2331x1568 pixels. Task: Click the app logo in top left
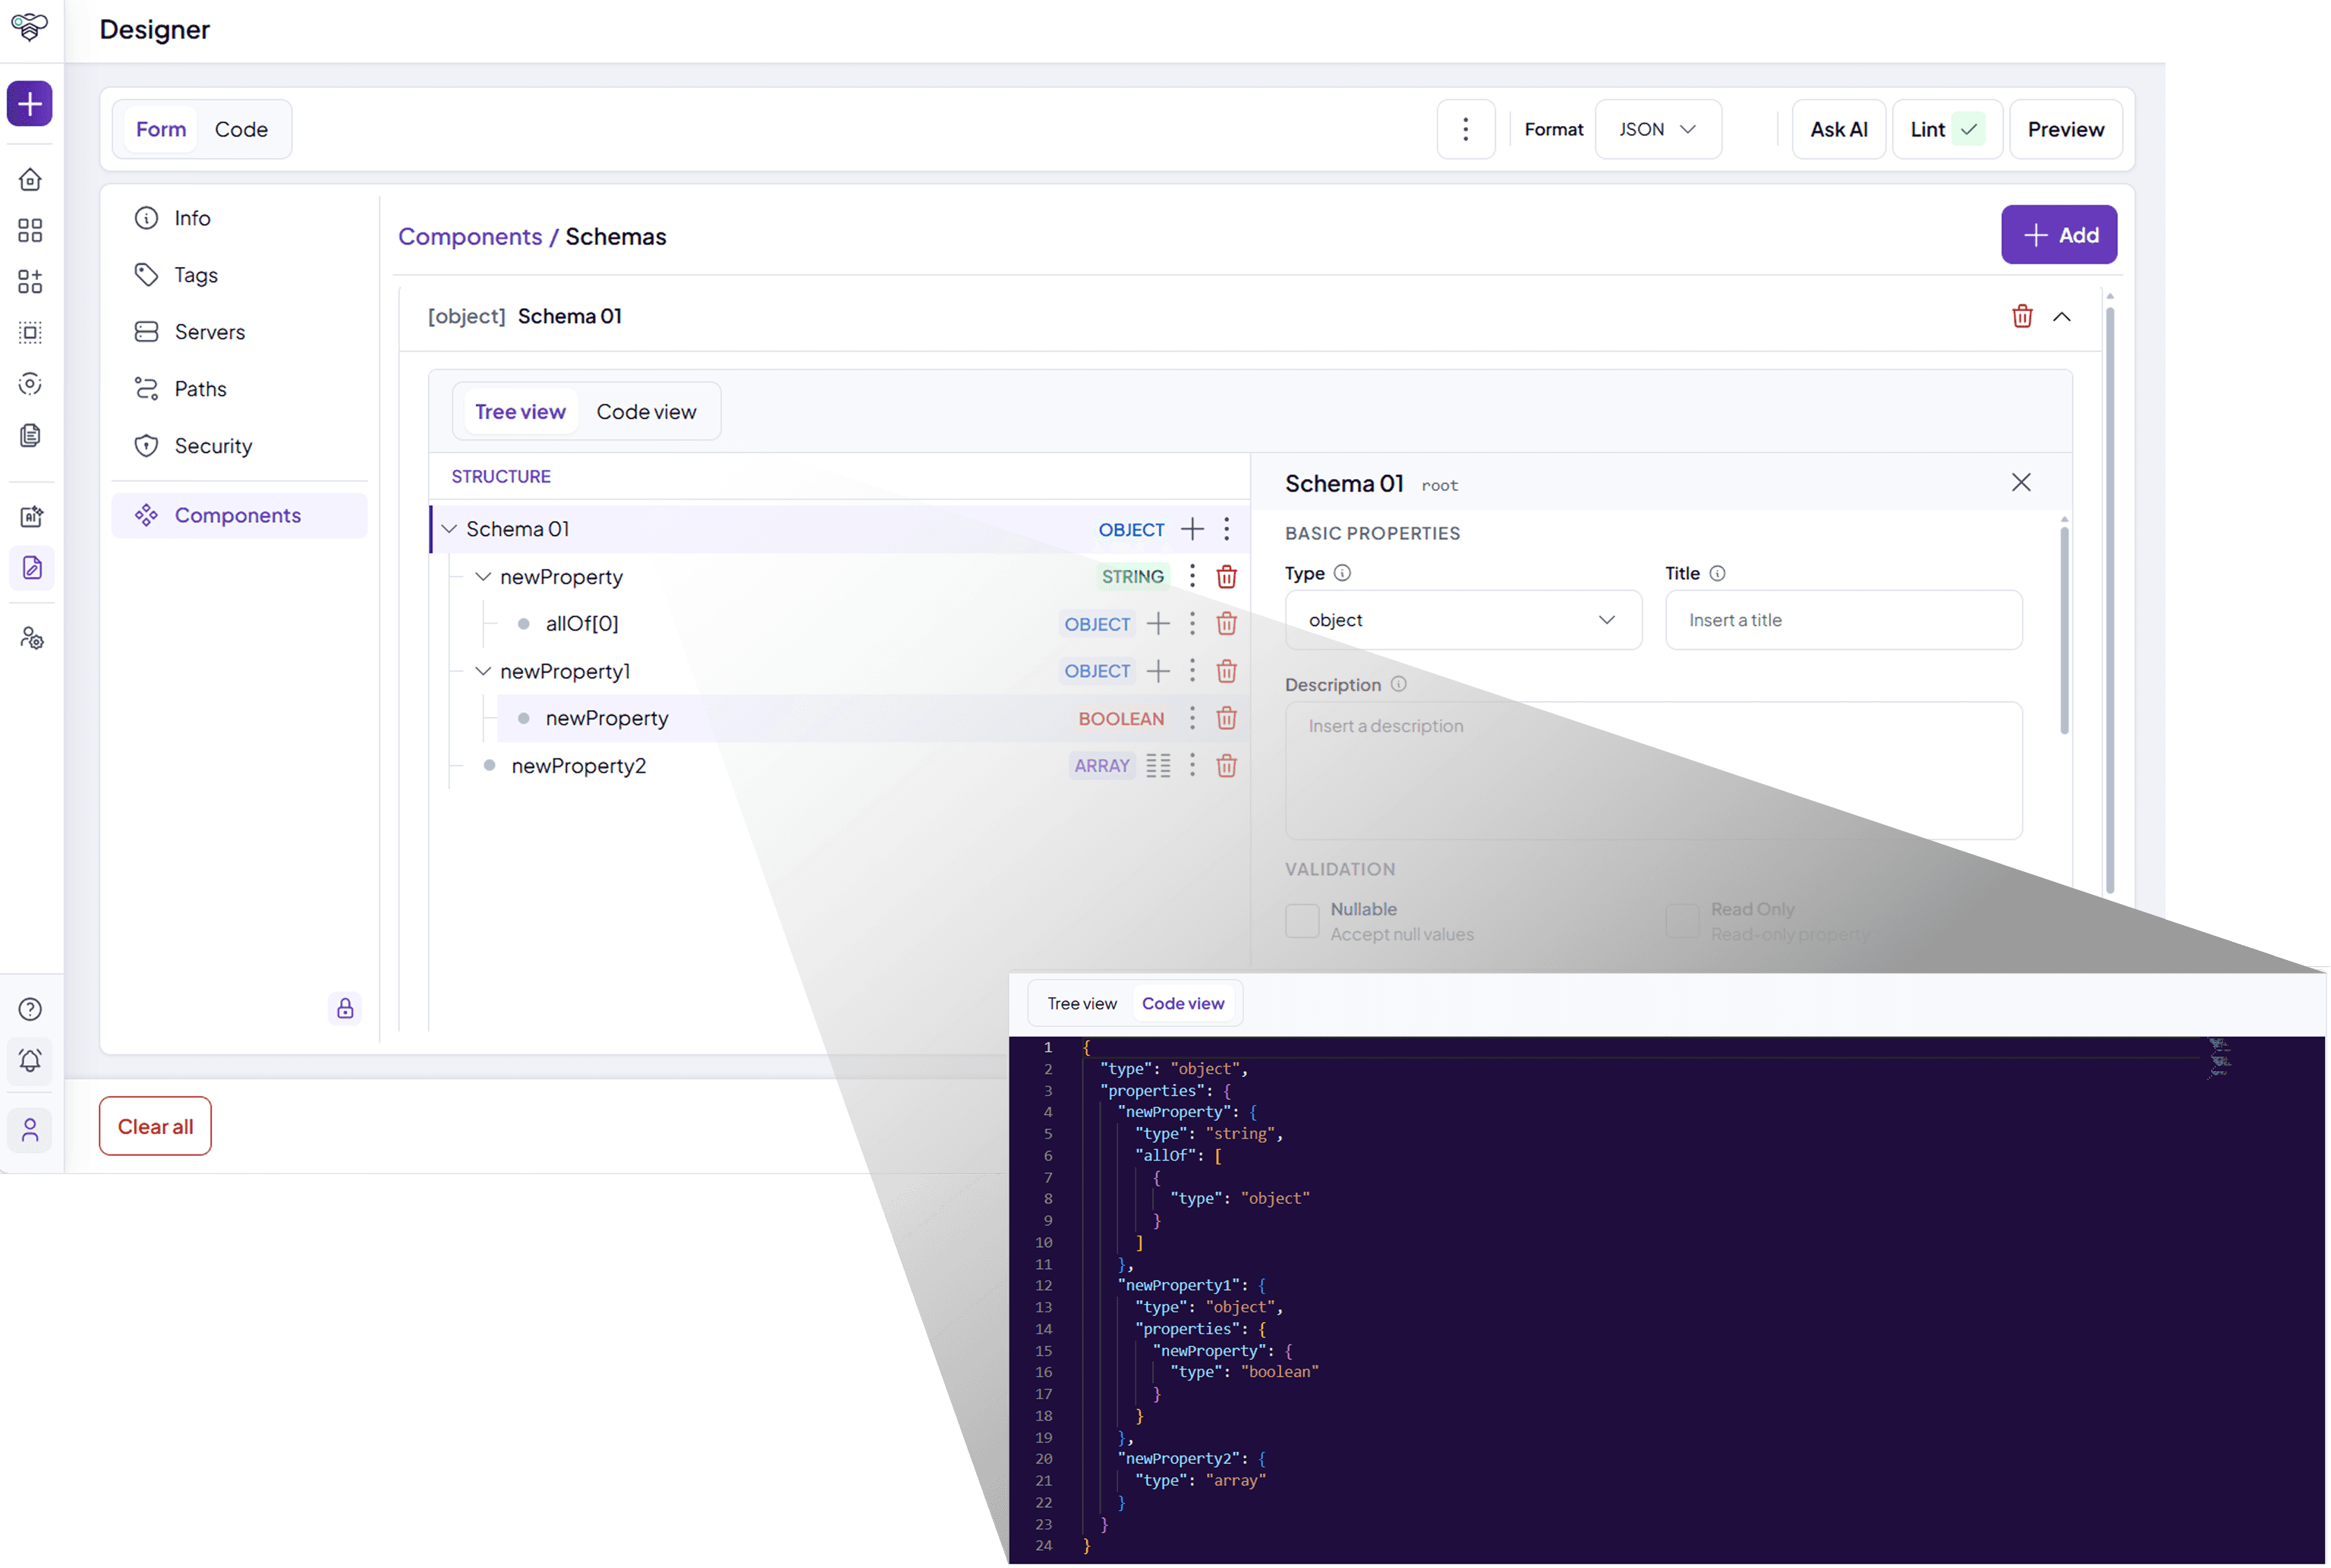click(30, 27)
